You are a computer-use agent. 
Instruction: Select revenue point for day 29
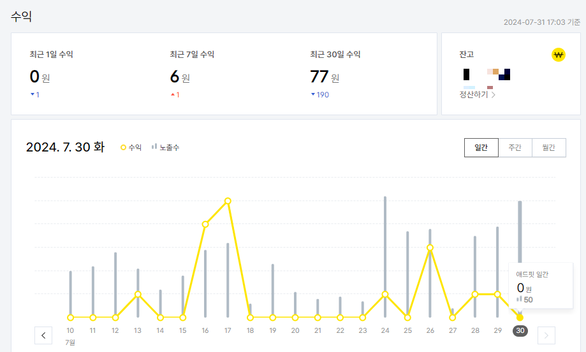(x=497, y=294)
